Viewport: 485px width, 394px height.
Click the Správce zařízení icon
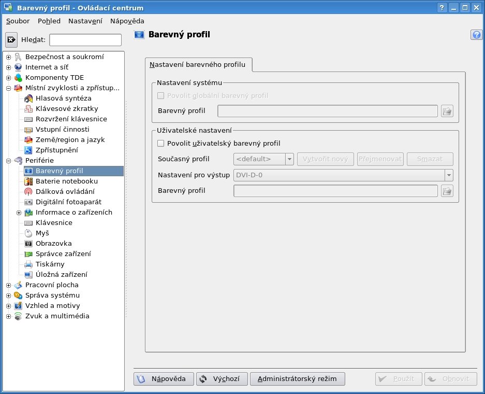[x=28, y=254]
